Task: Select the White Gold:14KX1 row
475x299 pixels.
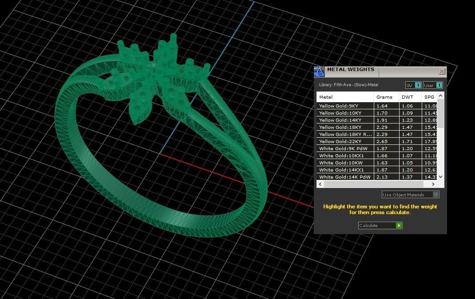Action: [x=377, y=170]
